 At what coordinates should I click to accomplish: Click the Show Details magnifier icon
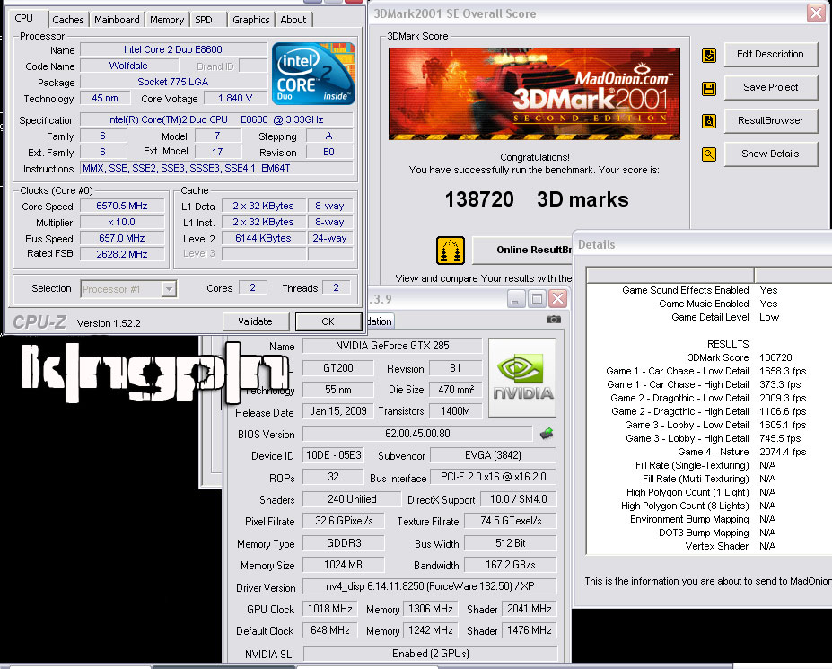[x=709, y=154]
